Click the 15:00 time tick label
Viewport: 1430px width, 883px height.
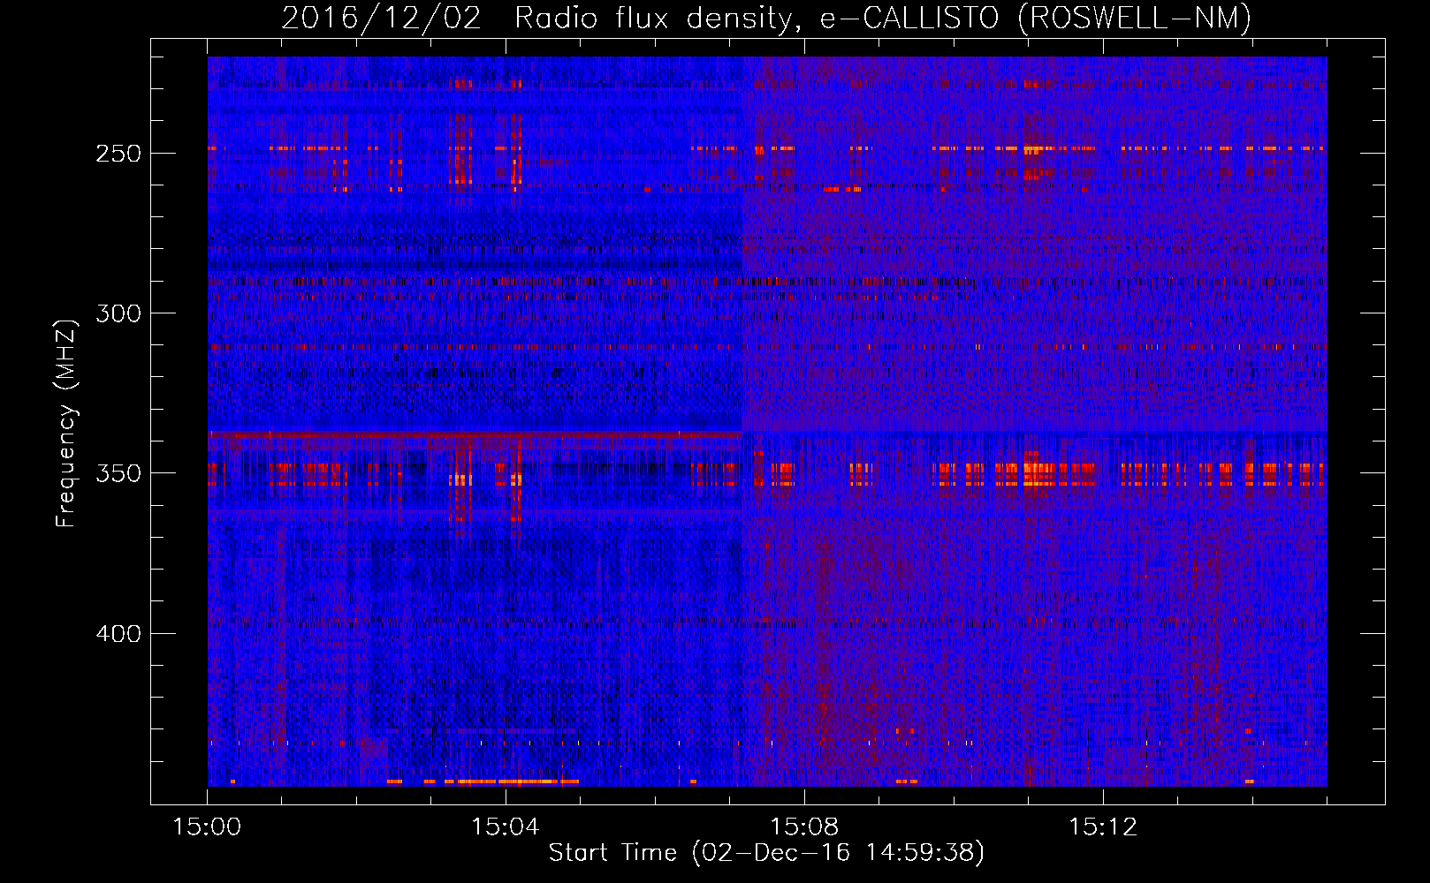(x=207, y=827)
